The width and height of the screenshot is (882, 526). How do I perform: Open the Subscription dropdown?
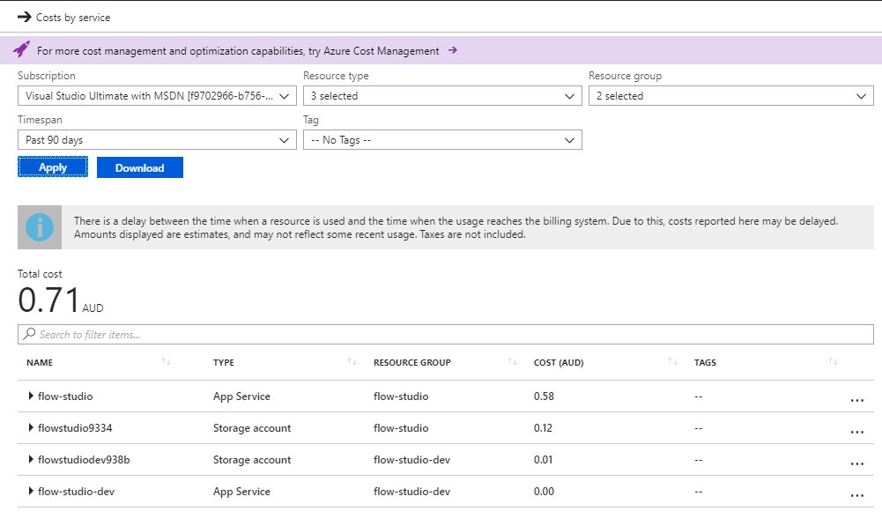click(157, 96)
